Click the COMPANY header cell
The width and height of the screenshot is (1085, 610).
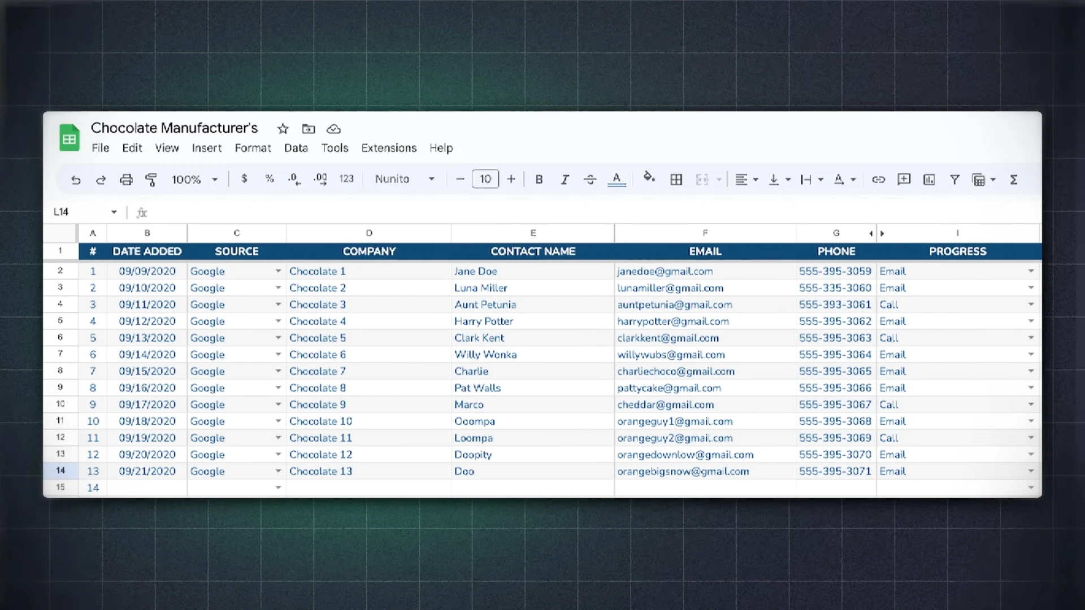(x=369, y=251)
